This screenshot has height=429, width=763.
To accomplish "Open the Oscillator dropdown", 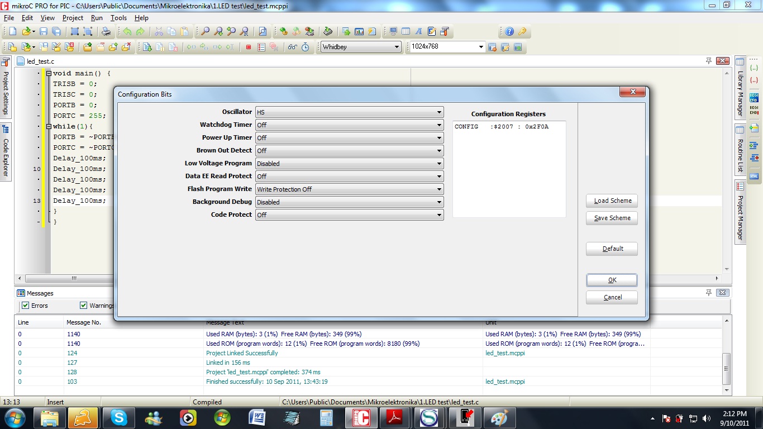I will point(349,112).
